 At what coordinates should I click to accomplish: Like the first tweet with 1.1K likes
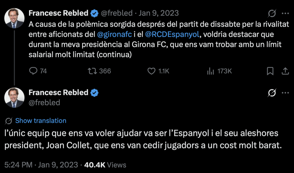tap(152, 71)
